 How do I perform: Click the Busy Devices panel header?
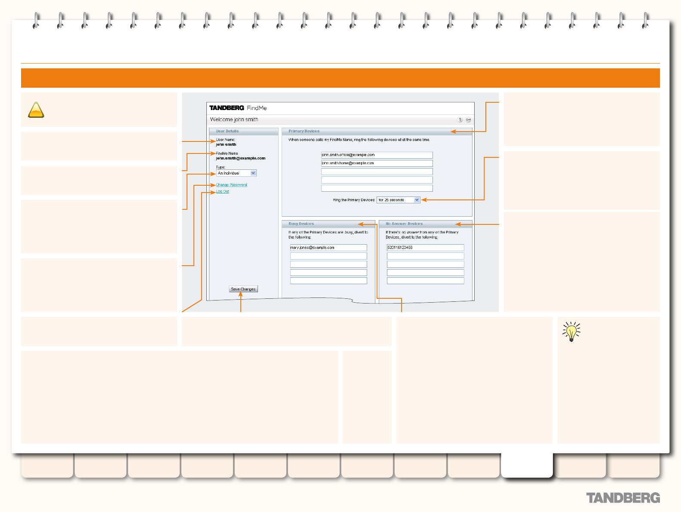328,224
